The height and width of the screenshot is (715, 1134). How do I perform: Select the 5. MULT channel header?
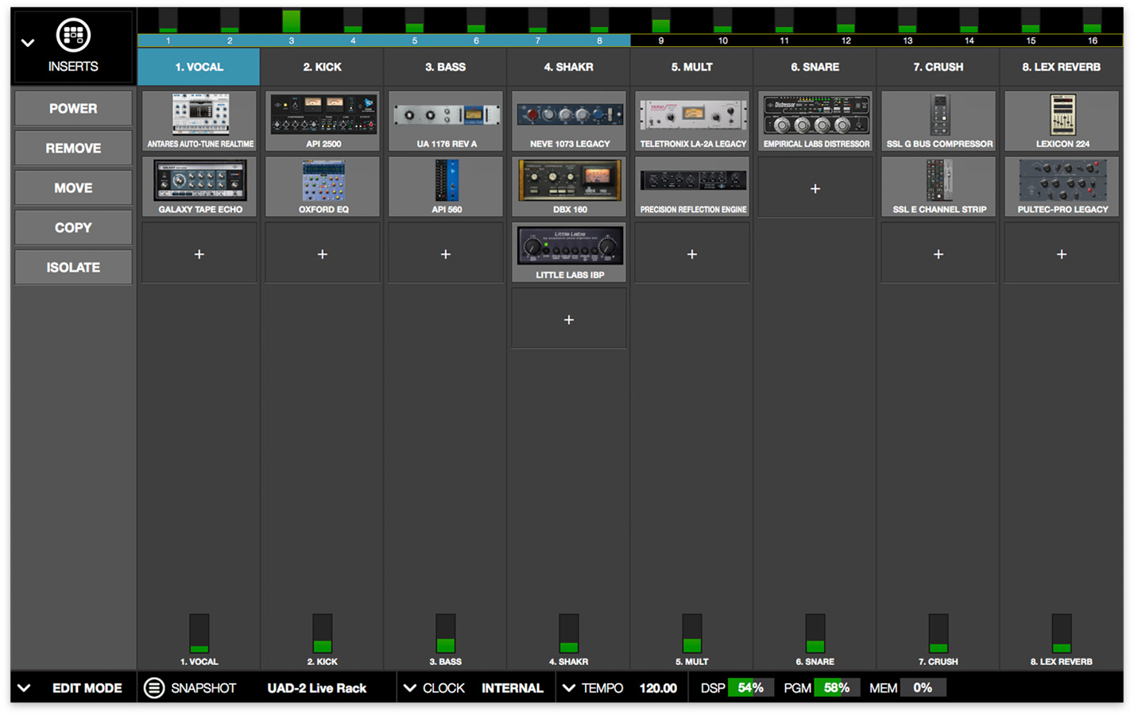(x=692, y=67)
